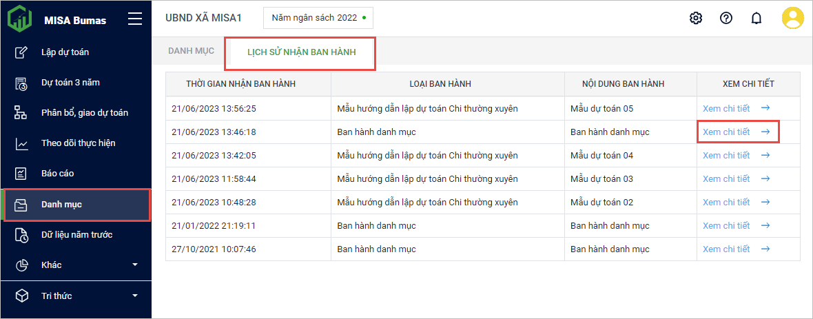
Task: Click the MISA Bumas logo icon
Action: tap(20, 19)
